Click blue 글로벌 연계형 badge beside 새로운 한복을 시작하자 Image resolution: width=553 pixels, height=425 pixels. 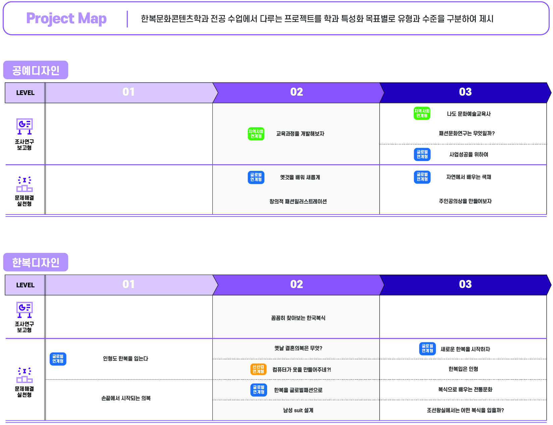[427, 348]
